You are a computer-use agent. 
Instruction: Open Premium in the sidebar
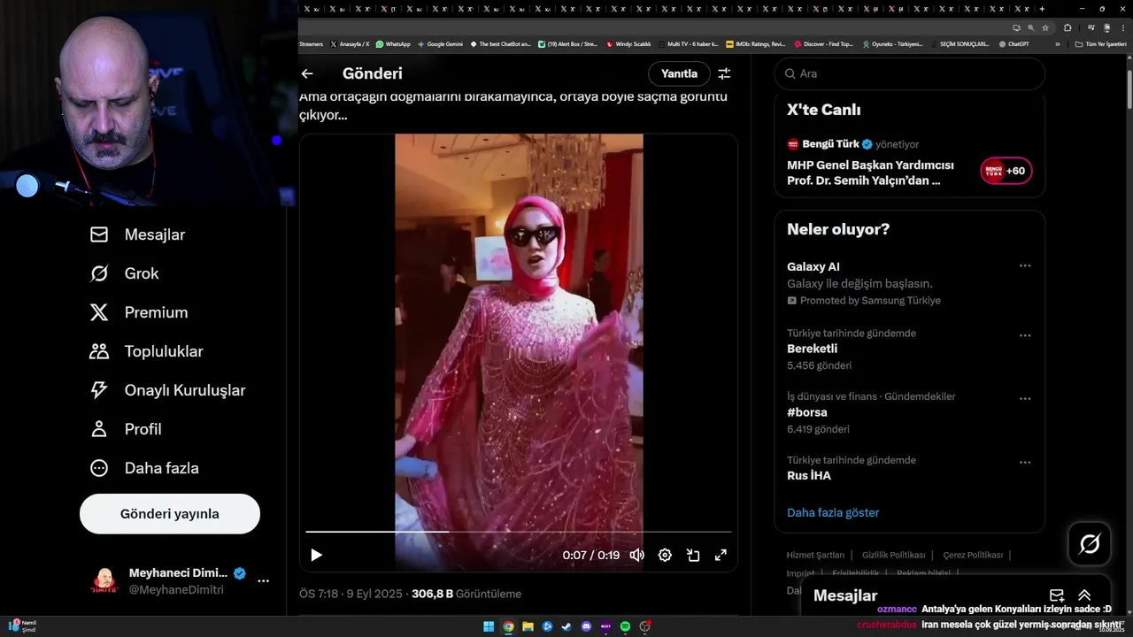[x=139, y=312]
